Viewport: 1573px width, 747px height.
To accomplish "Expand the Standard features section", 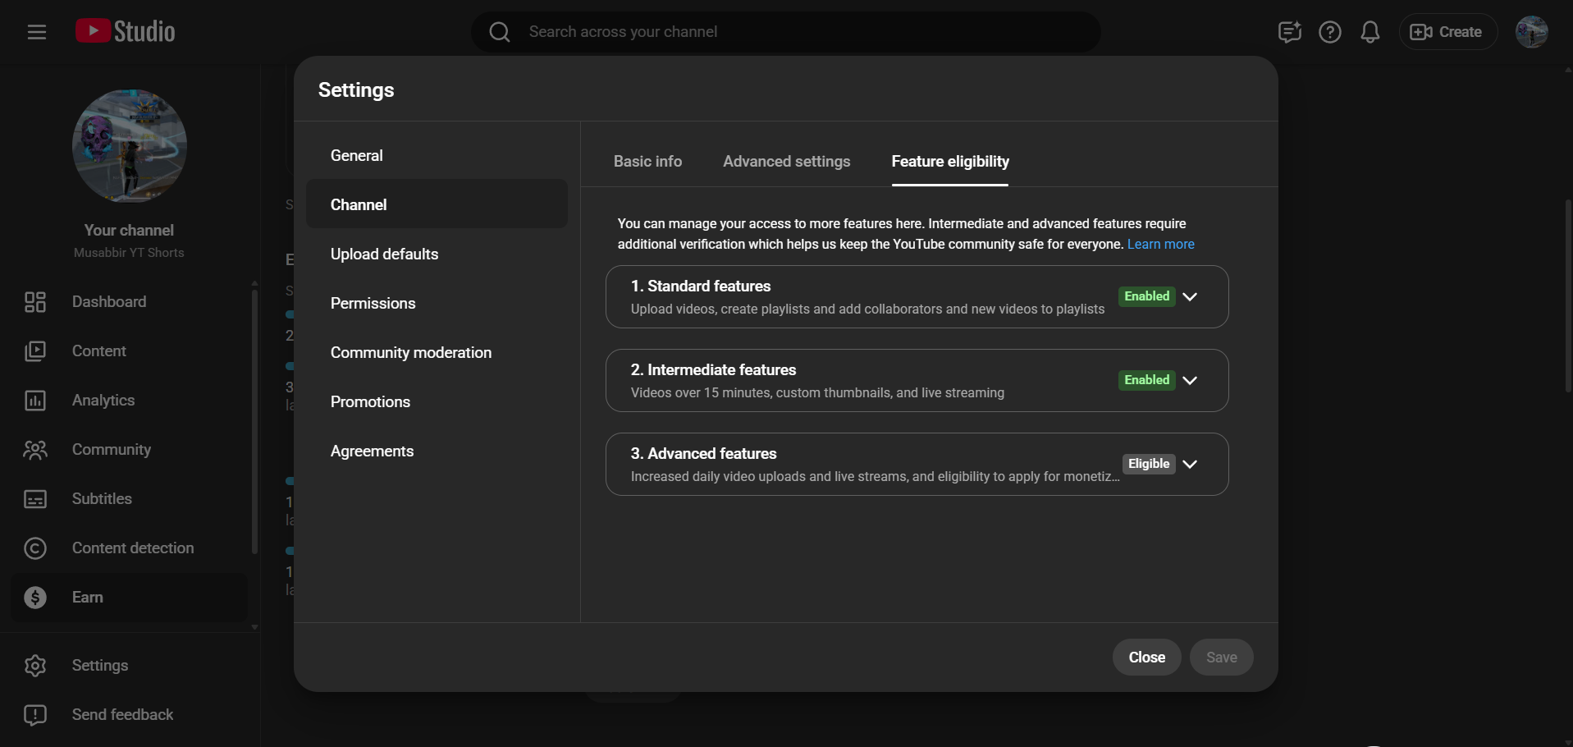I will 1190,296.
